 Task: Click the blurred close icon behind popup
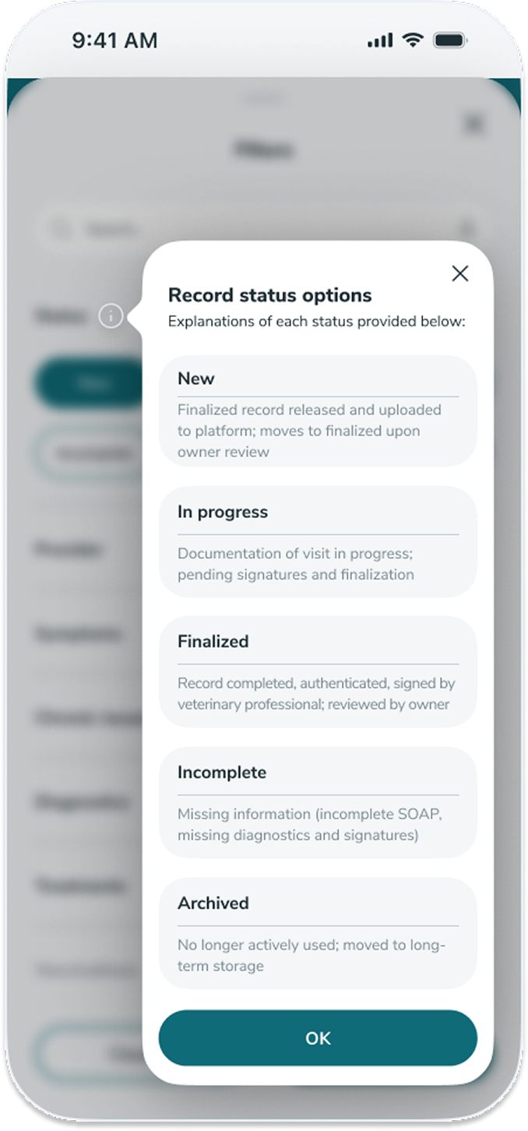coord(473,123)
